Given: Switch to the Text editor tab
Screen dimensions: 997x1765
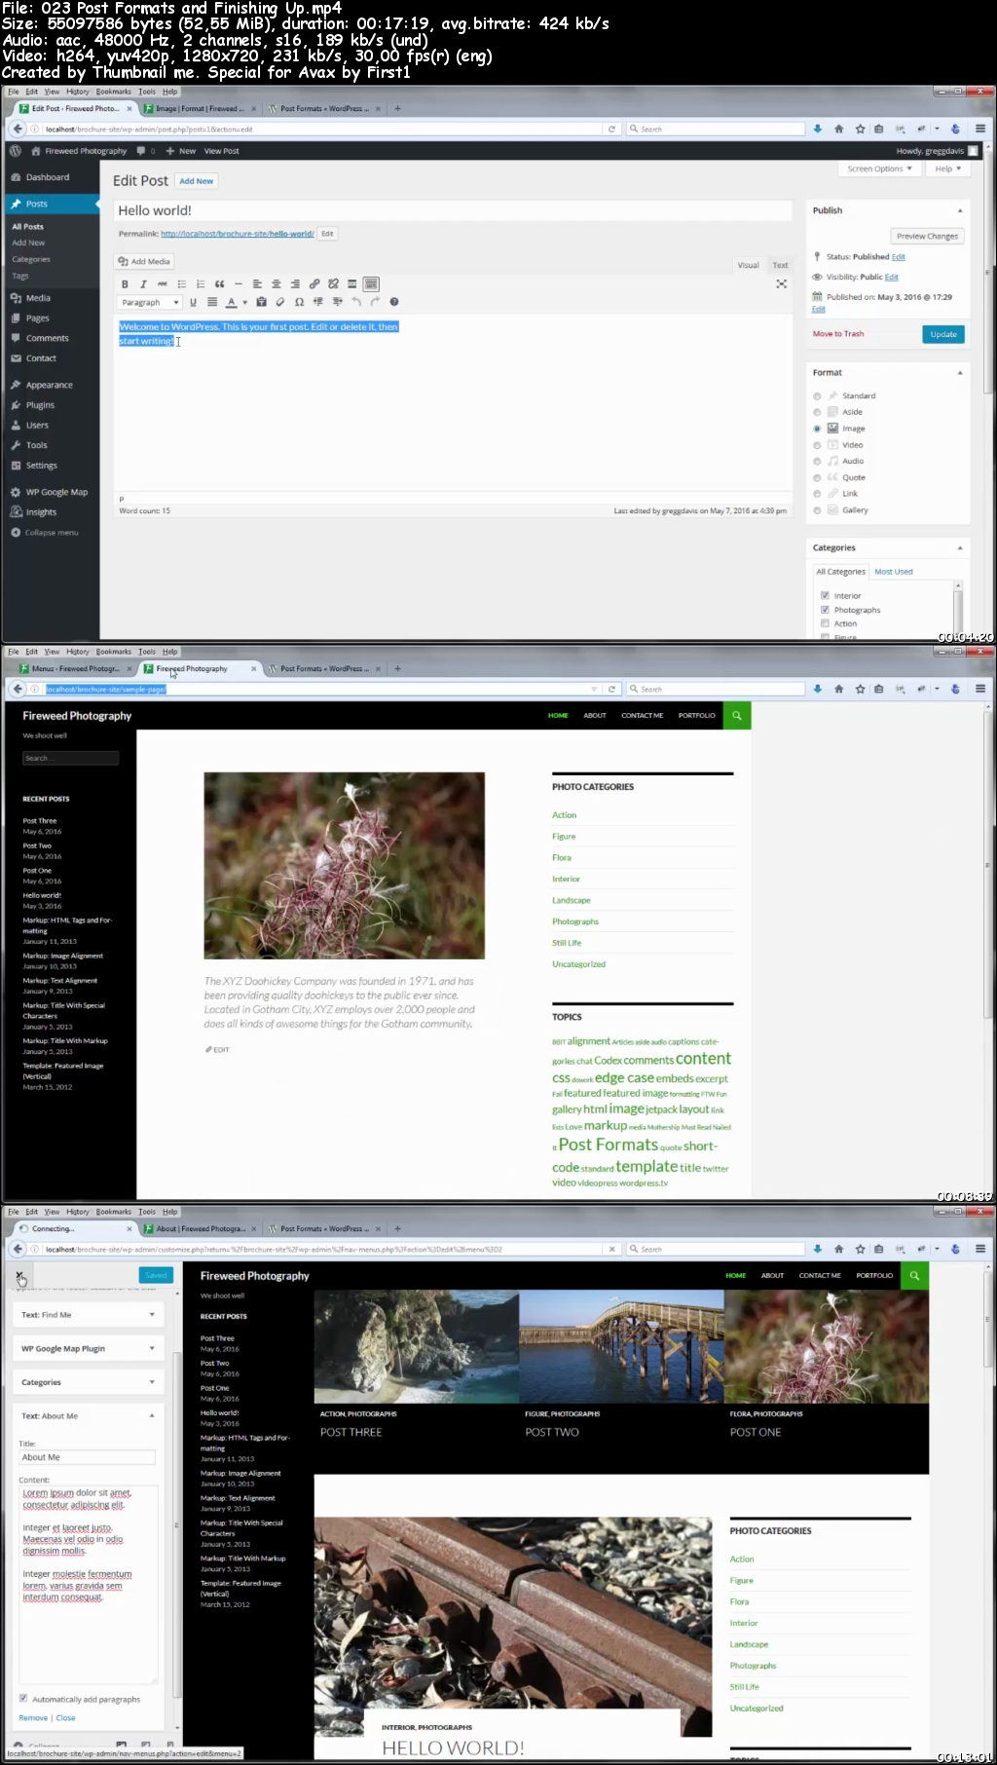Looking at the screenshot, I should click(x=781, y=265).
